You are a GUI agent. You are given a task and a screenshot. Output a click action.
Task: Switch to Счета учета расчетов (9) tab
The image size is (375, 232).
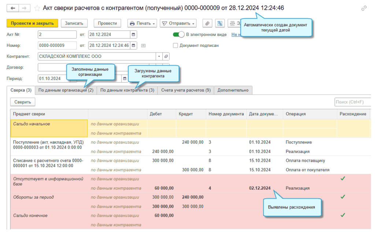click(186, 90)
